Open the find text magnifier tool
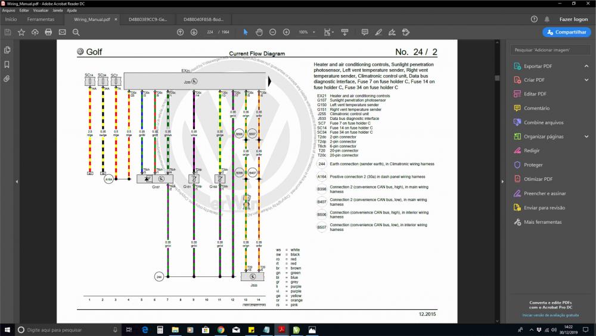This screenshot has height=336, width=596. click(76, 32)
